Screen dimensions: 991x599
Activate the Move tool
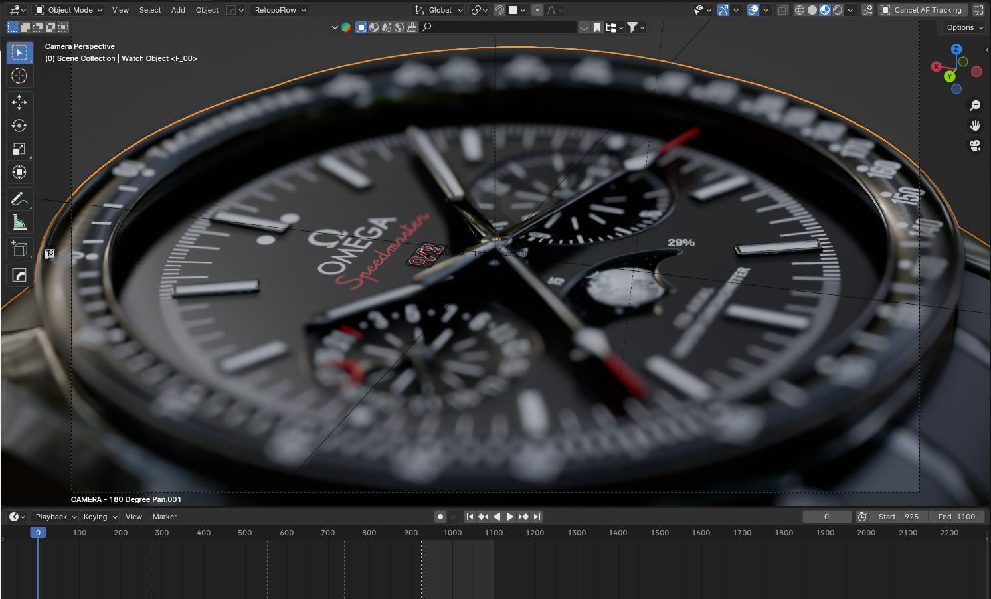[19, 102]
